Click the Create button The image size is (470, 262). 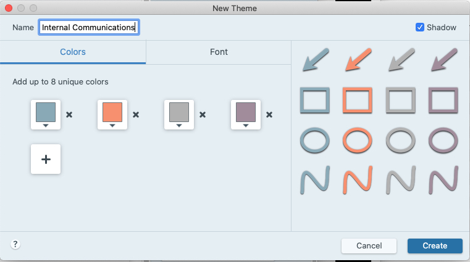[435, 246]
